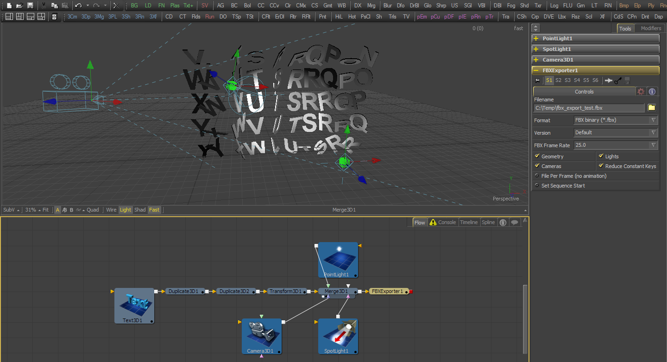Image resolution: width=667 pixels, height=362 pixels.
Task: Select the PointLight1 node in the flow
Action: (338, 260)
